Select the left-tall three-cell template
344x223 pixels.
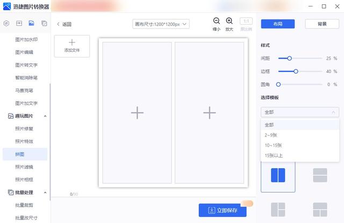[278, 210]
